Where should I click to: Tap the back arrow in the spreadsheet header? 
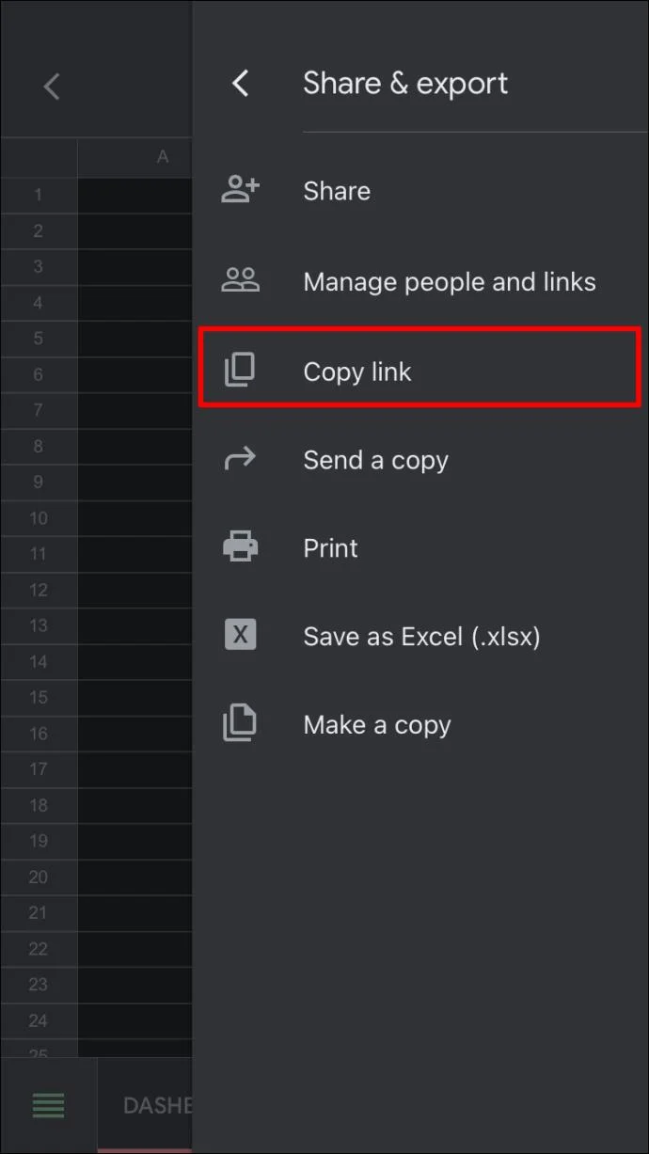52,87
